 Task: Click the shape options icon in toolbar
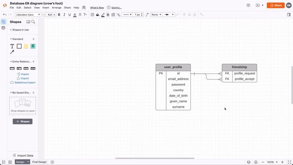92,15
